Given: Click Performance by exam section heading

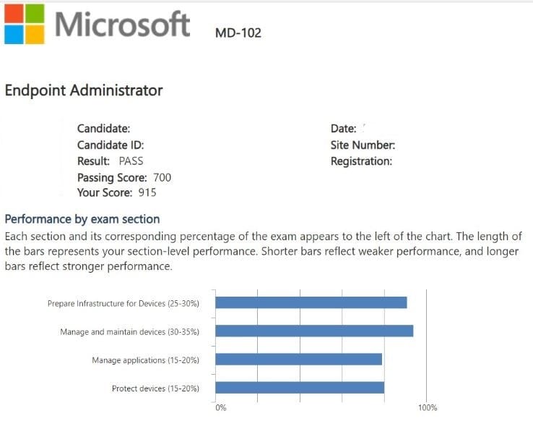Looking at the screenshot, I should [82, 218].
